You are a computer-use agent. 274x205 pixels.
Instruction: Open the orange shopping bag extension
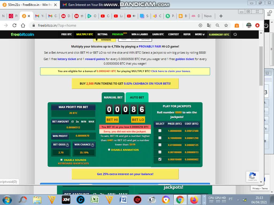237,25
